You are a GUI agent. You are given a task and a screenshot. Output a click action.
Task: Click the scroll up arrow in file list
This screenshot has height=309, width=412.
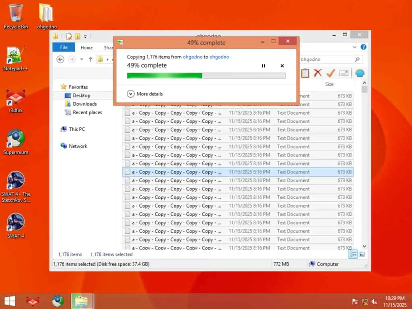click(365, 83)
